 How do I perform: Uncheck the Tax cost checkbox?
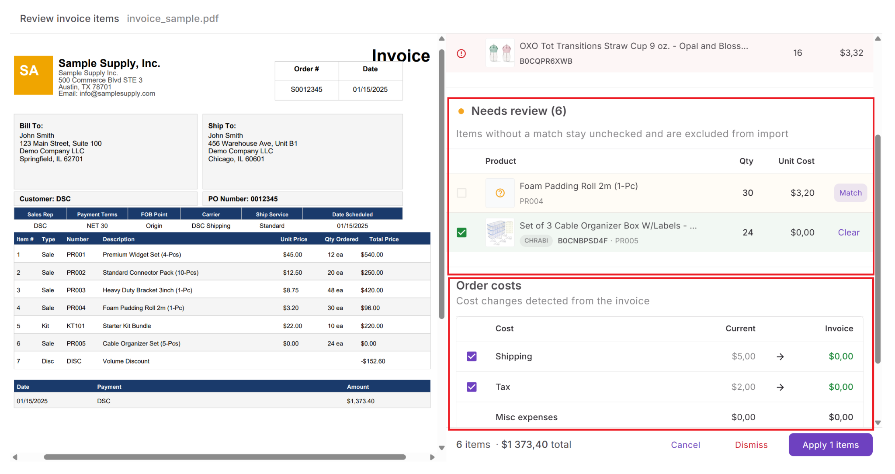tap(472, 387)
